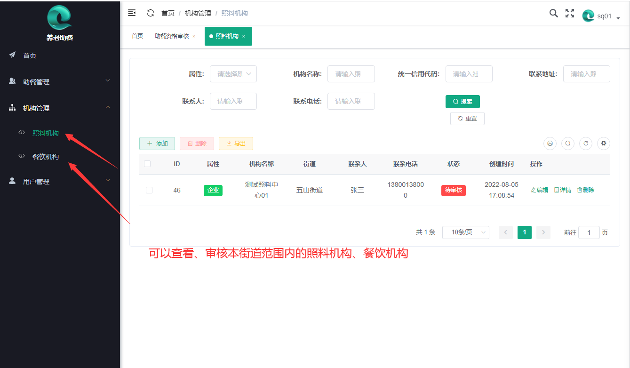Image resolution: width=630 pixels, height=368 pixels.
Task: Click the 张三 contact cell
Action: [x=358, y=190]
